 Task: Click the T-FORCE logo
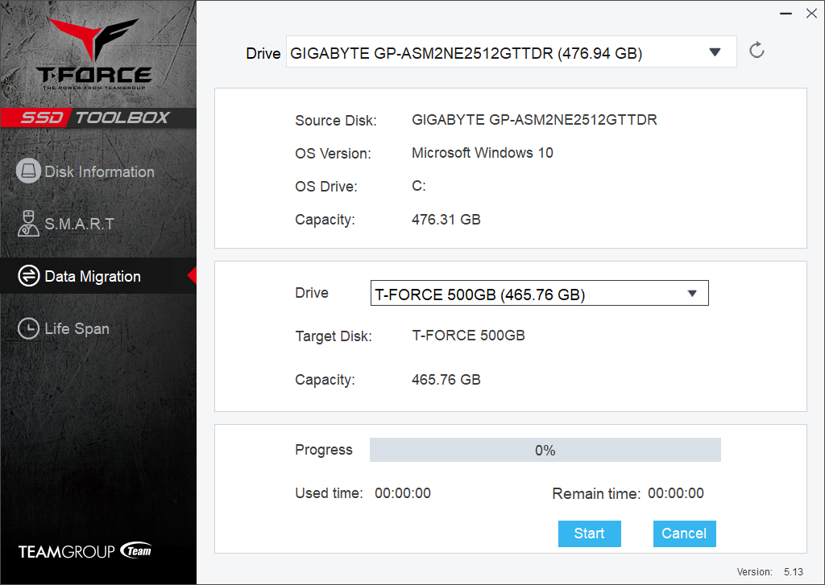[94, 54]
